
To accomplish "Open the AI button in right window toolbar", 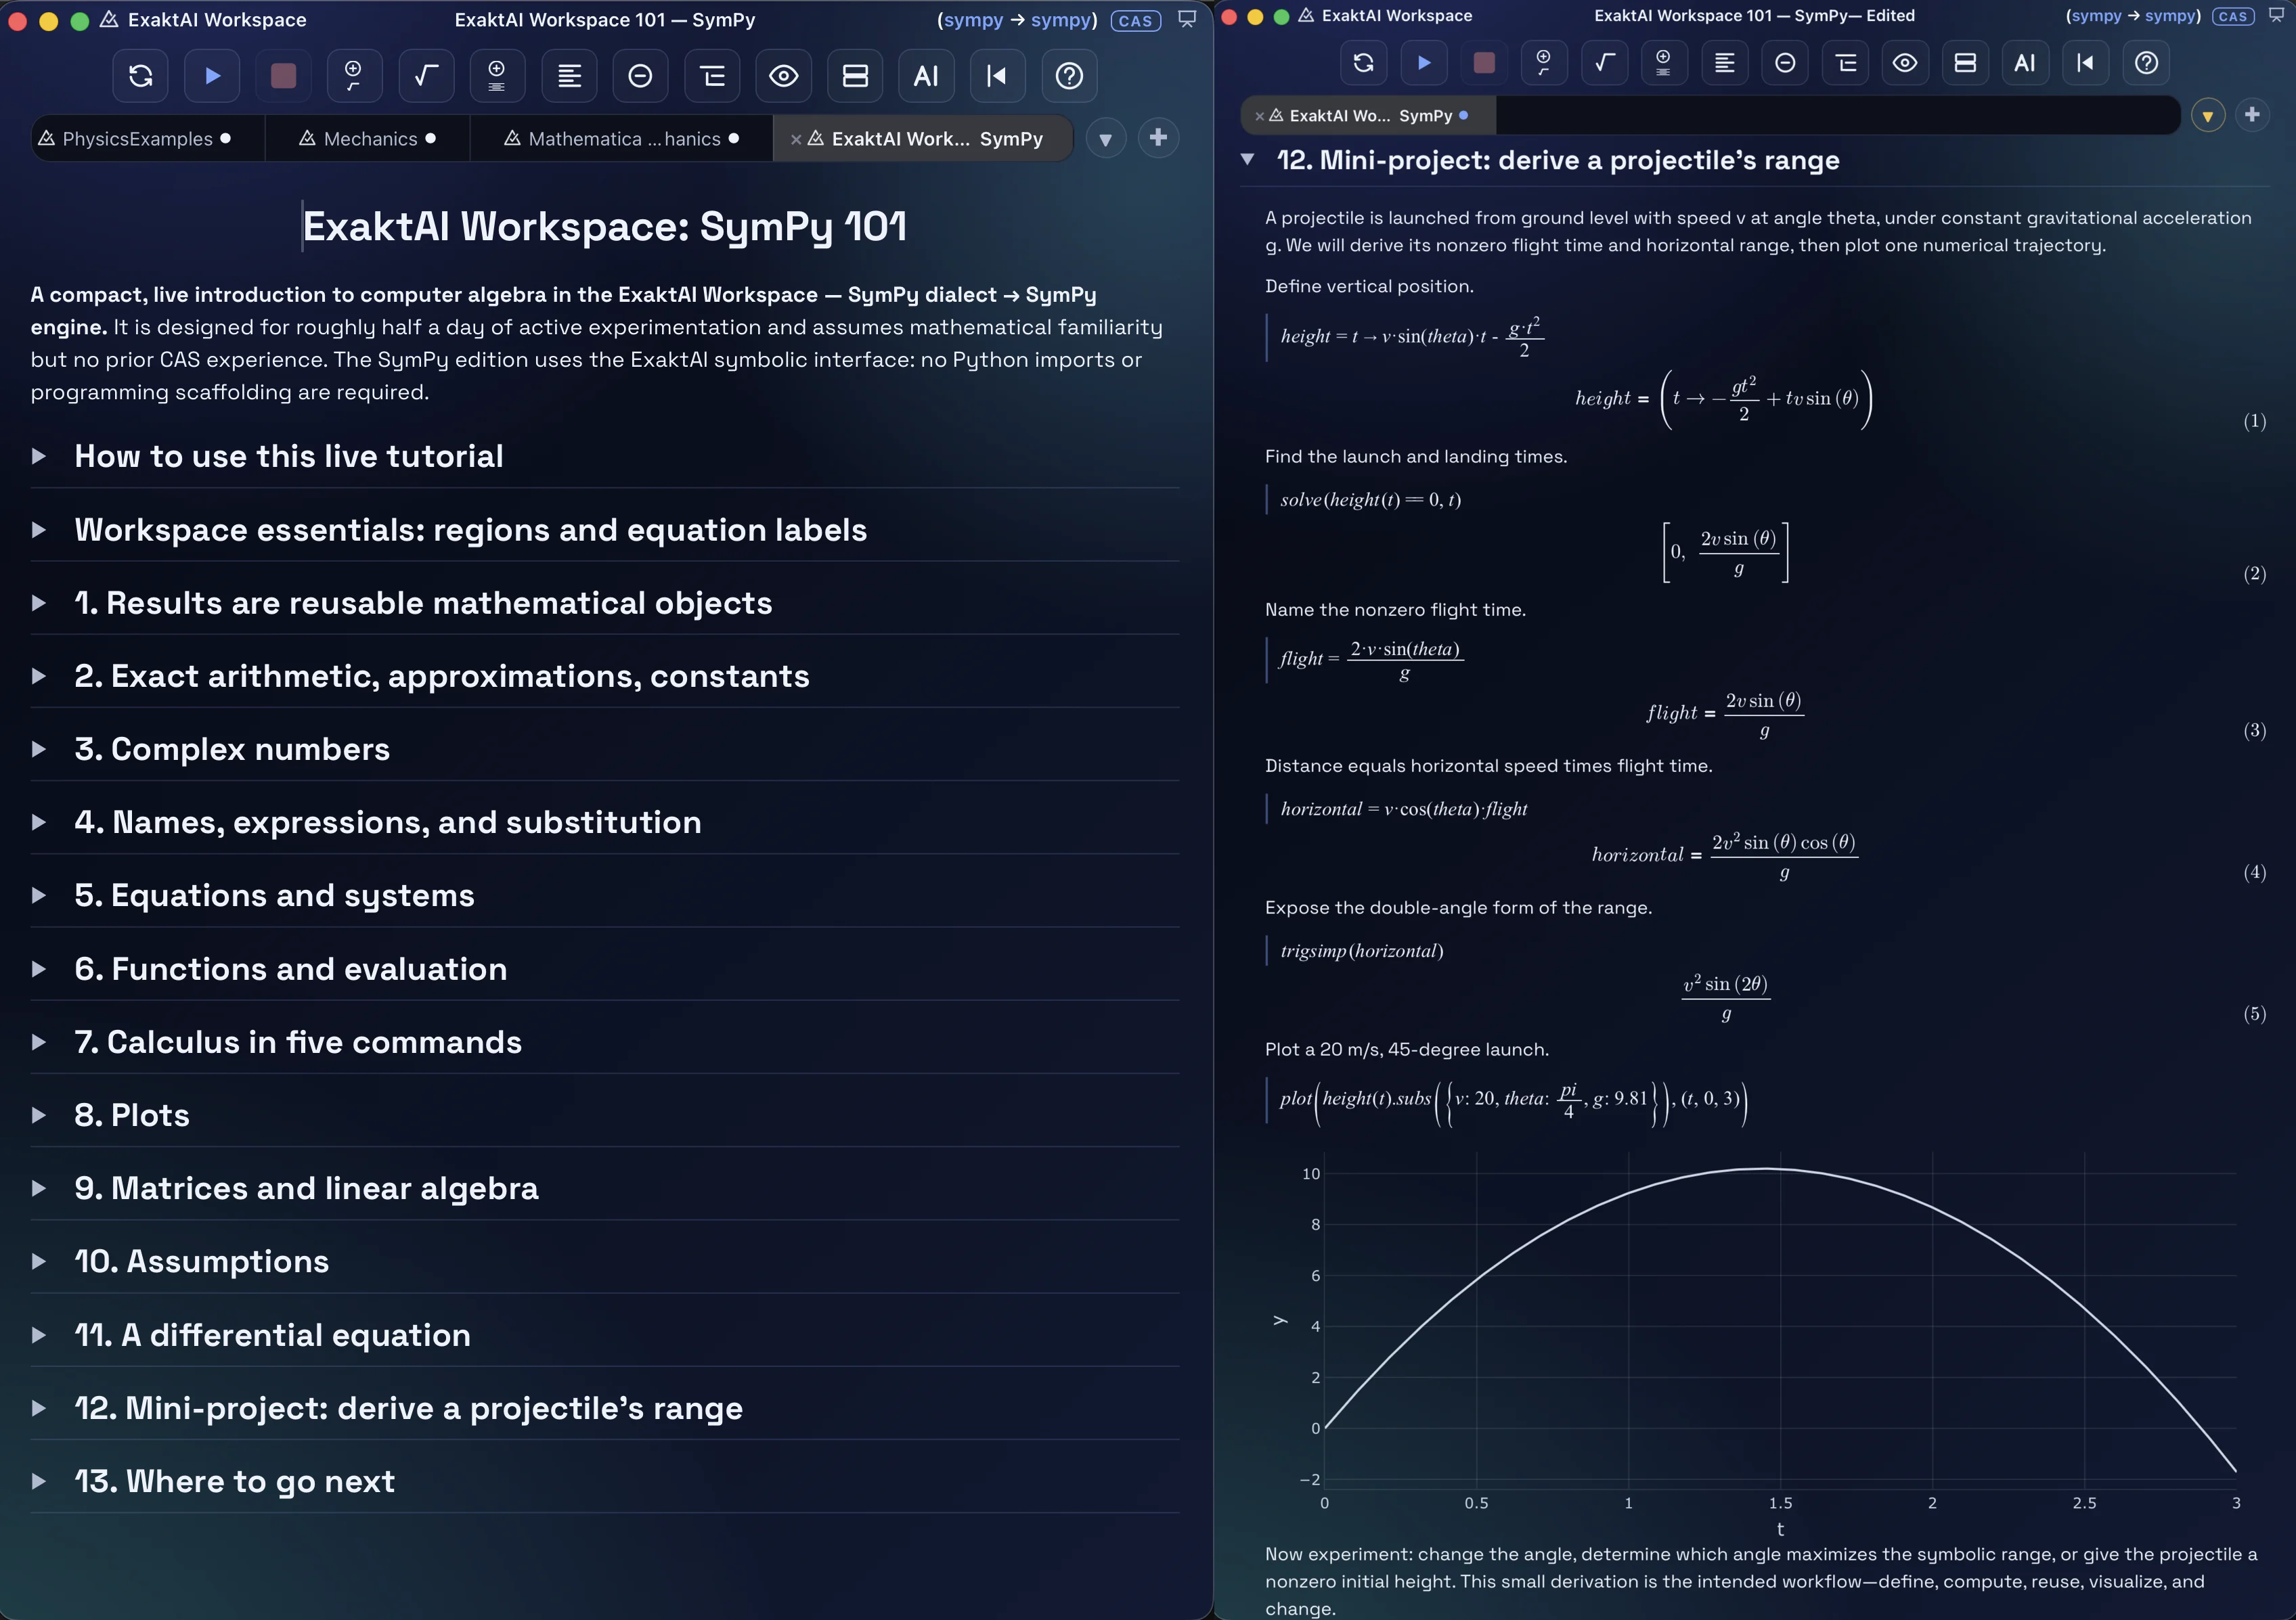I will coord(2025,63).
